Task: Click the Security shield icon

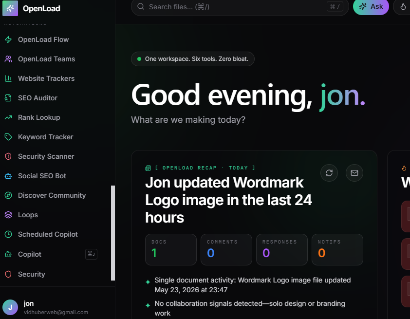Action: (8, 274)
